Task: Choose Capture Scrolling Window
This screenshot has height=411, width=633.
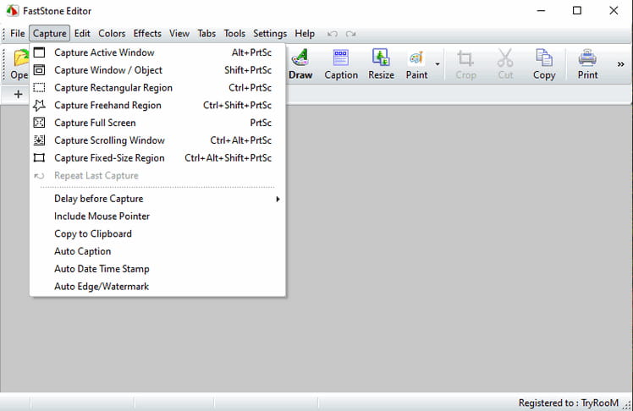Action: 109,140
